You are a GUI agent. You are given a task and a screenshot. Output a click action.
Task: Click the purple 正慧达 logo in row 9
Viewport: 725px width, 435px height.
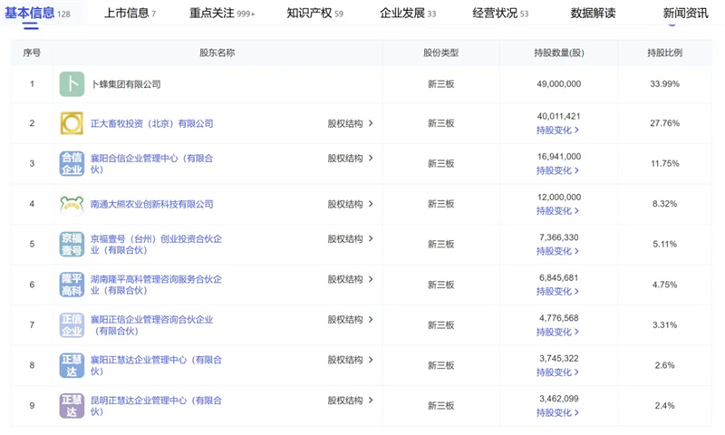click(x=72, y=406)
